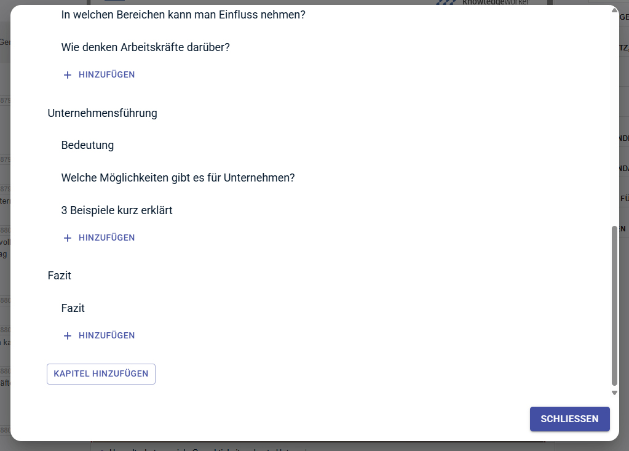Click the subchapter entry Bedeutung
The image size is (629, 451).
pyautogui.click(x=87, y=145)
